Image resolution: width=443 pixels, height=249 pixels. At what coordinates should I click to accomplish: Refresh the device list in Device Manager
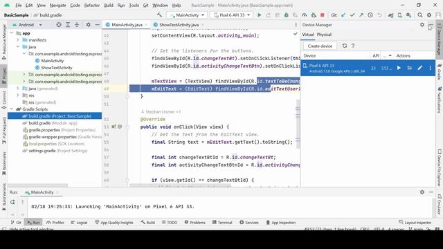(x=345, y=46)
